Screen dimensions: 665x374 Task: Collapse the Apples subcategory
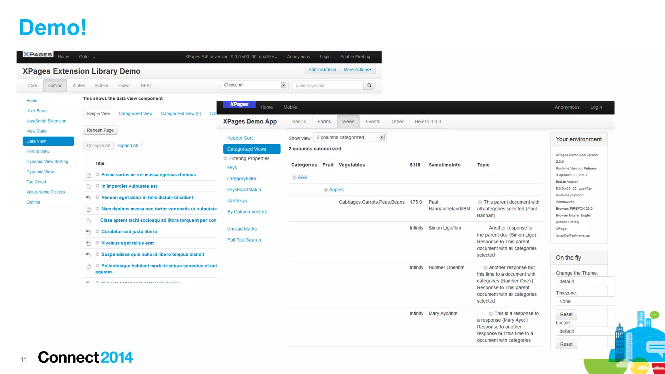[326, 190]
